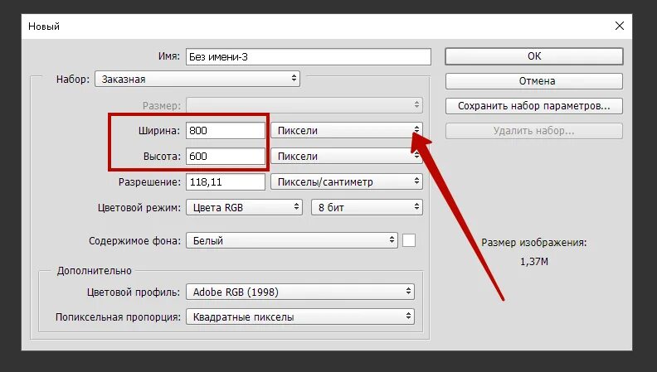The width and height of the screenshot is (657, 372).
Task: Open the Цвета RGB mode dropdown
Action: click(x=244, y=207)
